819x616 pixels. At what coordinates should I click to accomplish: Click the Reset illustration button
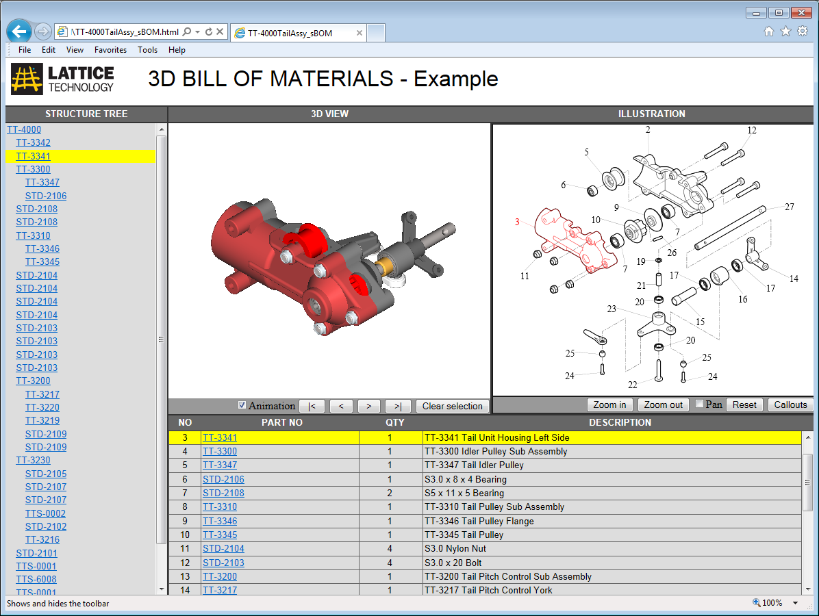(744, 405)
